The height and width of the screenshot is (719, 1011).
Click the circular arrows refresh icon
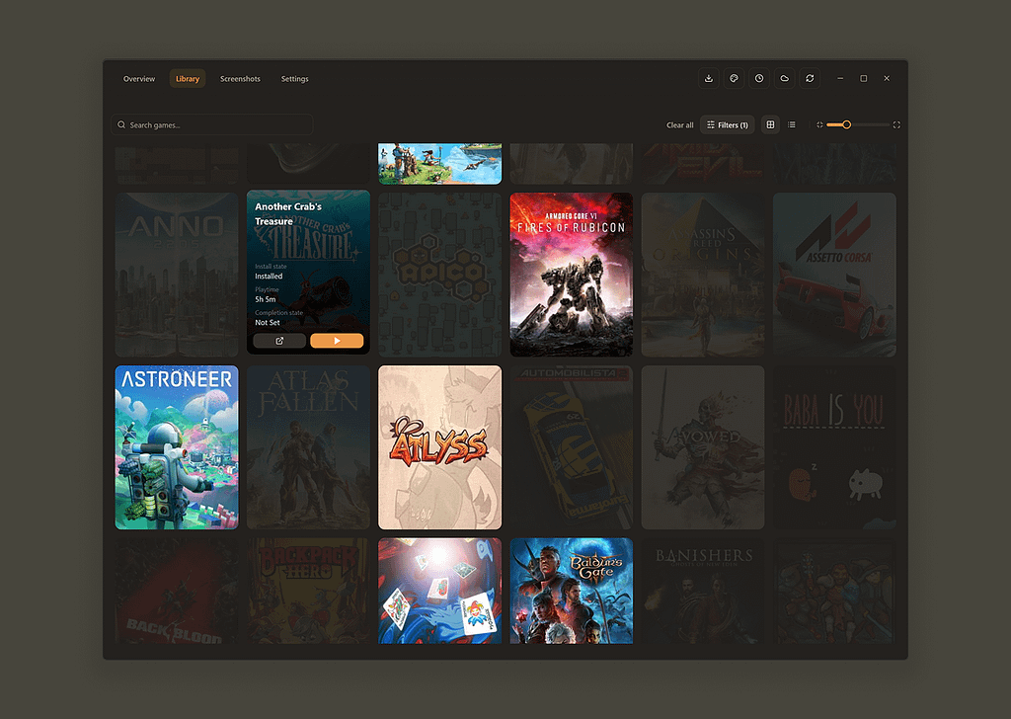pyautogui.click(x=810, y=79)
